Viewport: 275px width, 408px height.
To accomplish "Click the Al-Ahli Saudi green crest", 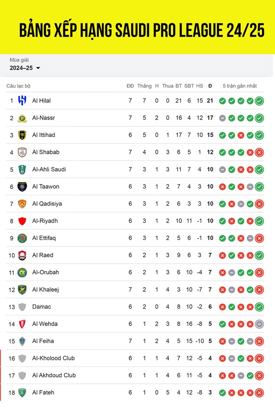I will [22, 169].
